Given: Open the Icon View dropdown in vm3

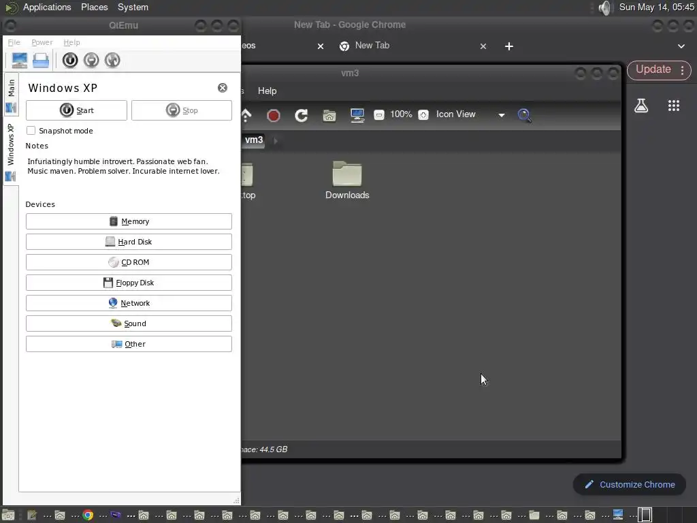Looking at the screenshot, I should (x=470, y=114).
